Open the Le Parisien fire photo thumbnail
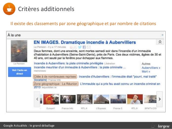 (x=19, y=51)
